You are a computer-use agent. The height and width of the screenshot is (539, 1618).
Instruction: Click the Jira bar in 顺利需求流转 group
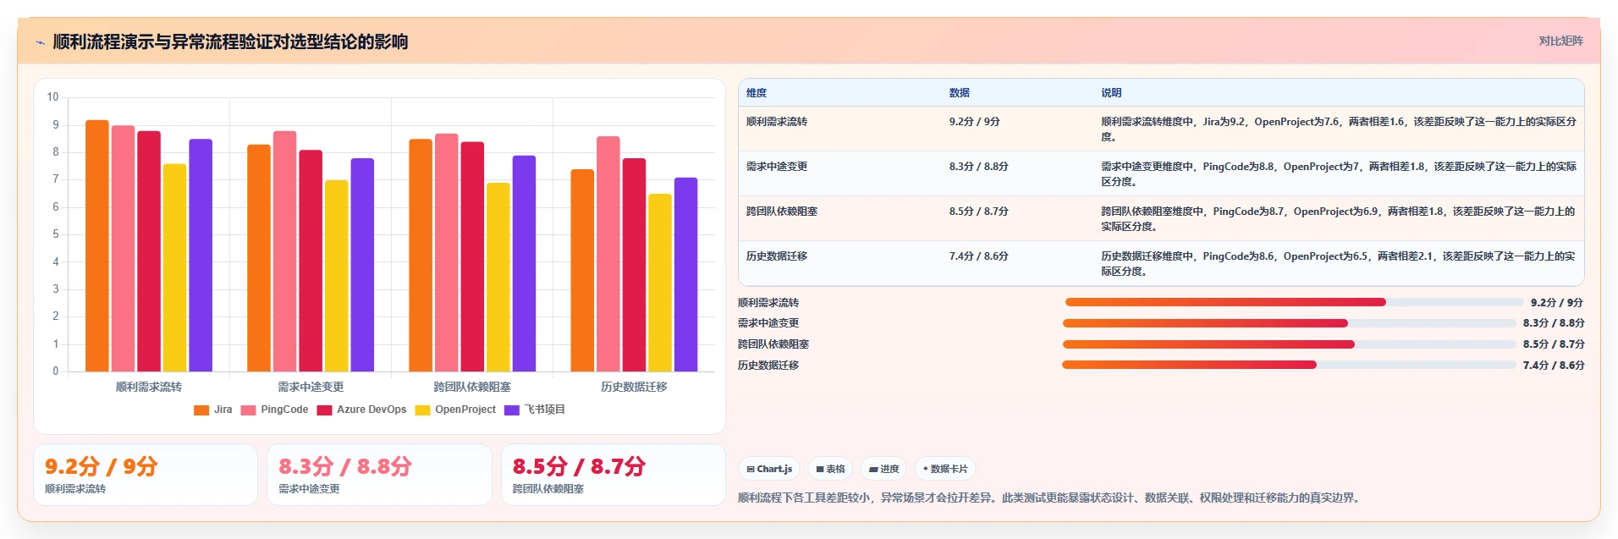click(x=97, y=245)
